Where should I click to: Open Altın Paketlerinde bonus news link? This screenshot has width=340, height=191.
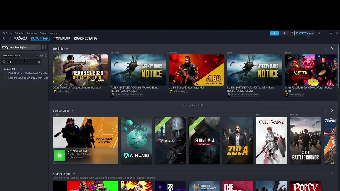pos(309,89)
